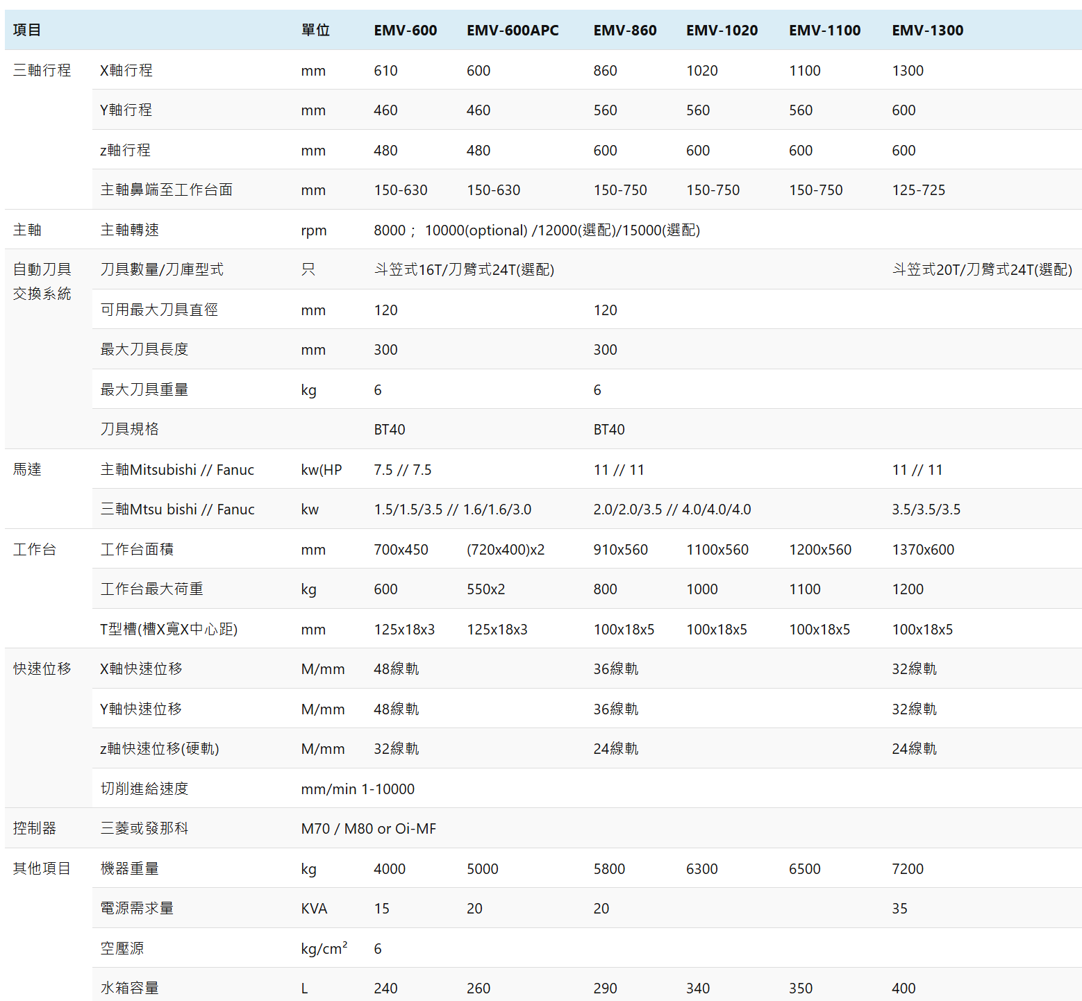Click the 三菱或發那科 row label
Viewport: 1082px width, 1001px height.
pos(144,828)
